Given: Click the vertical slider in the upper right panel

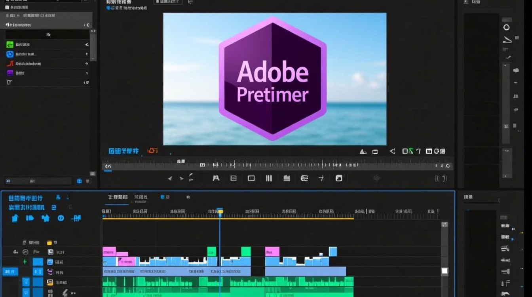Looking at the screenshot, I should [505, 103].
